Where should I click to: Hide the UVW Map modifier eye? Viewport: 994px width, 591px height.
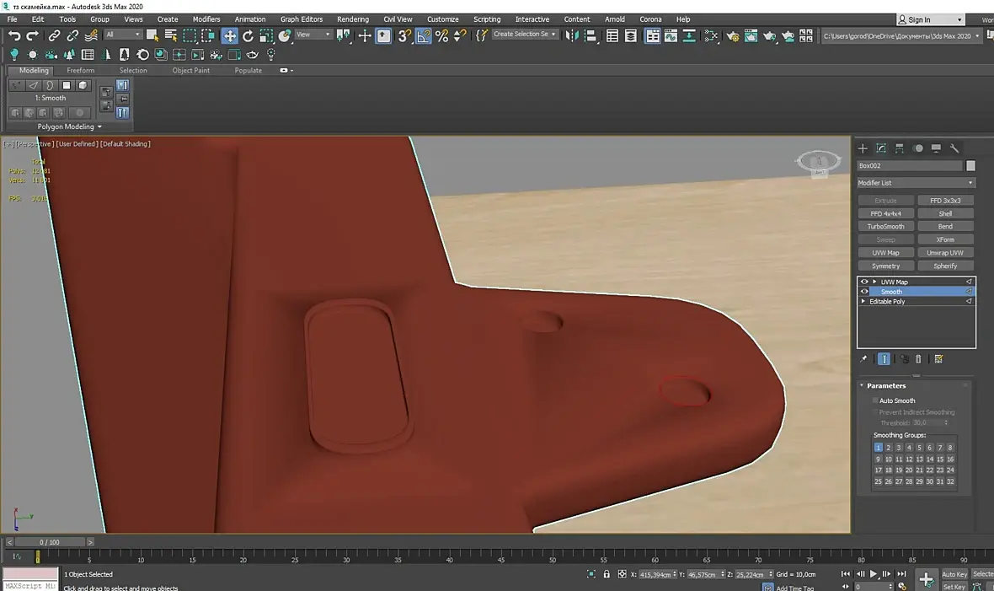(864, 282)
